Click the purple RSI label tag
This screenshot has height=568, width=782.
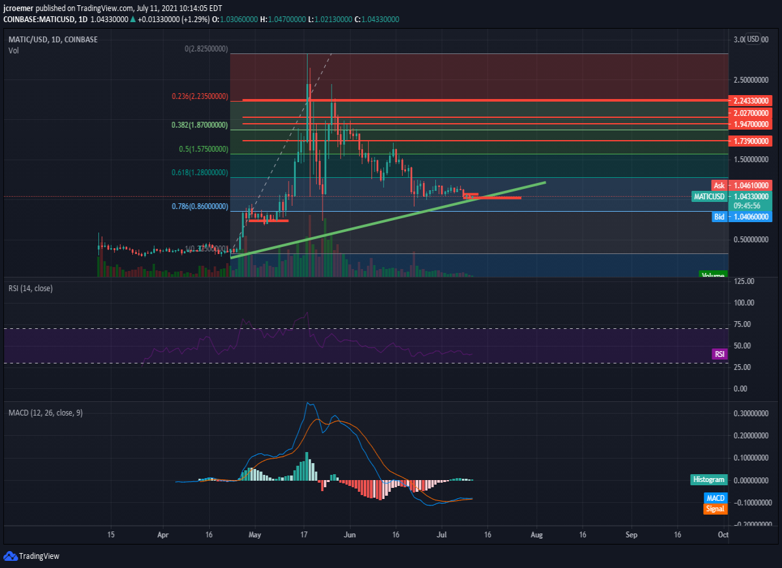pyautogui.click(x=719, y=354)
